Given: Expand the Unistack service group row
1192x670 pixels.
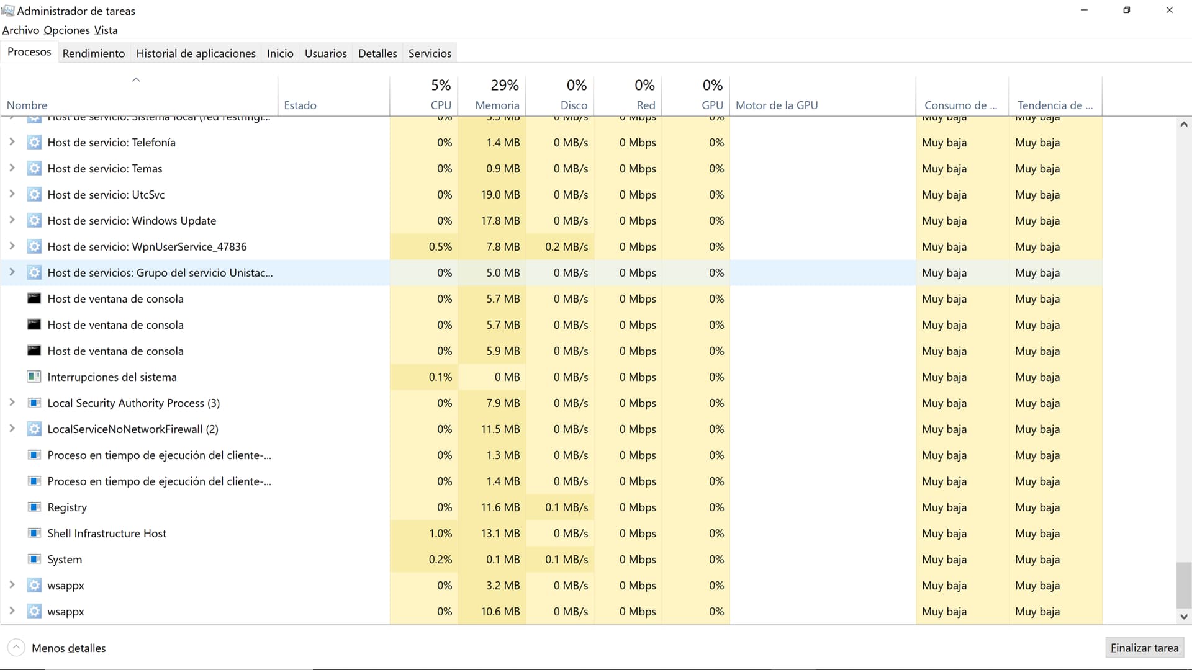Looking at the screenshot, I should point(12,272).
